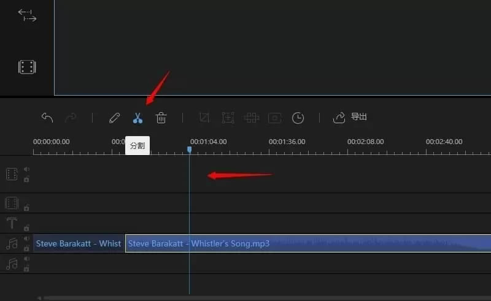The width and height of the screenshot is (491, 301).
Task: Click the undo arrow in the toolbar
Action: (x=47, y=117)
